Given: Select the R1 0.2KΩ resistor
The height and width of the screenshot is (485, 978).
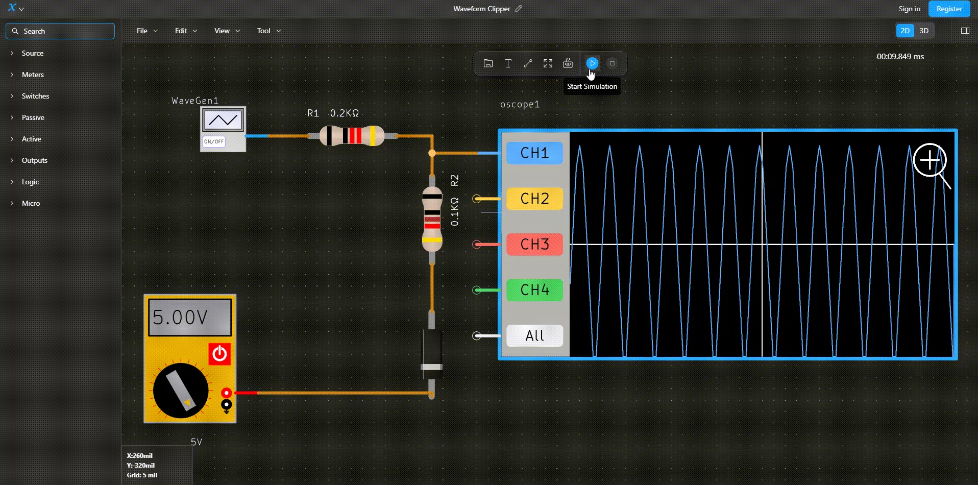Looking at the screenshot, I should coord(352,136).
